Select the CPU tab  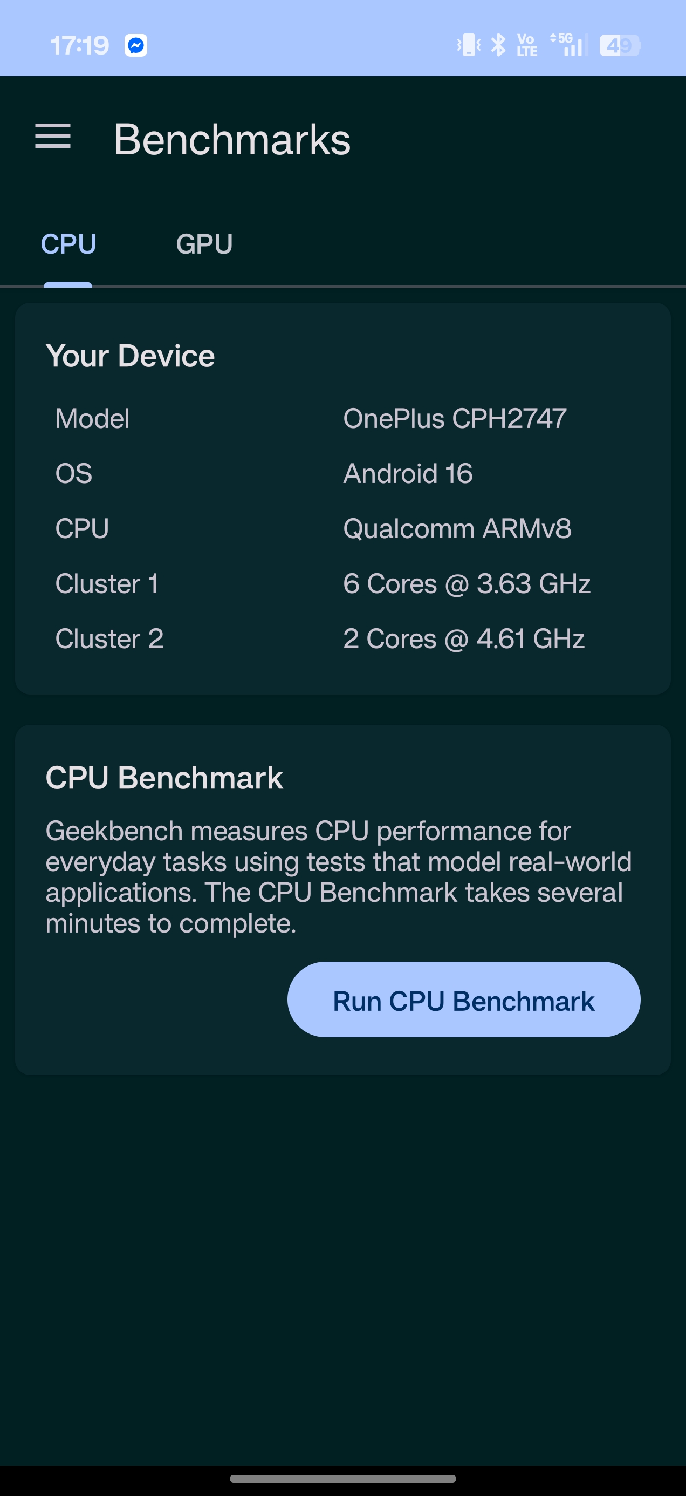click(68, 244)
